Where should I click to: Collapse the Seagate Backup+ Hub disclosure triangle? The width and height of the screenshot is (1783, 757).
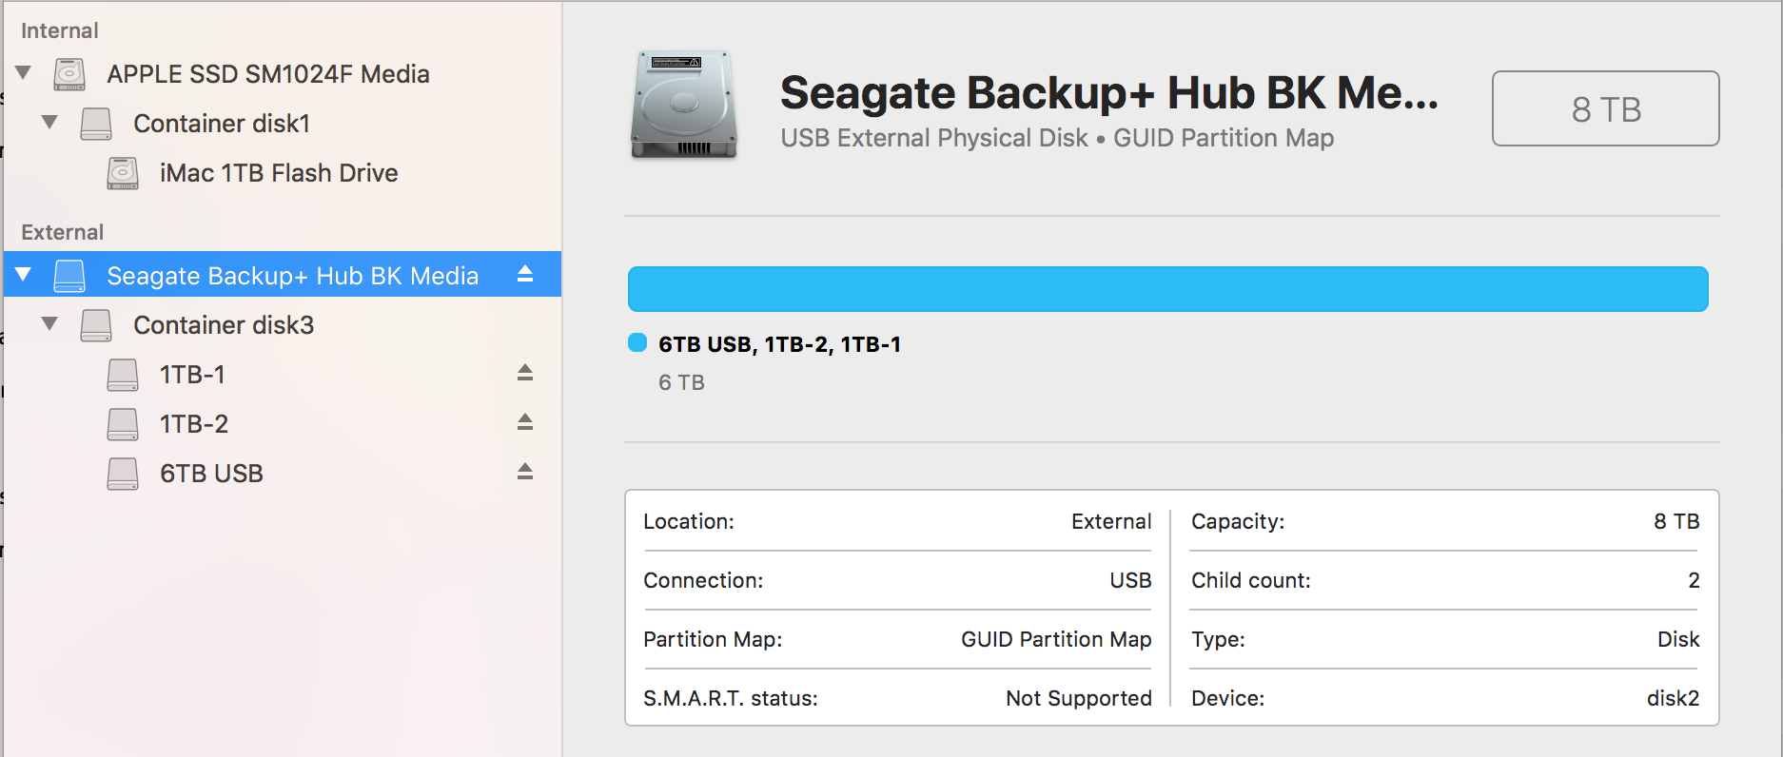coord(24,275)
